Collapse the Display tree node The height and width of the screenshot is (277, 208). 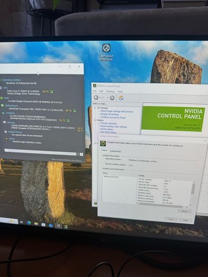coord(95,120)
